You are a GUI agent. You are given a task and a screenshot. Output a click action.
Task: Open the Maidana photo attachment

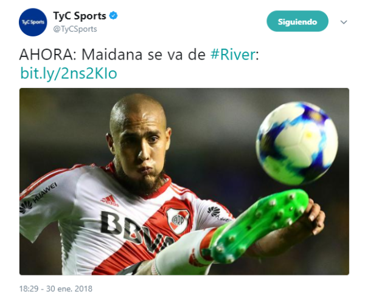click(x=184, y=181)
